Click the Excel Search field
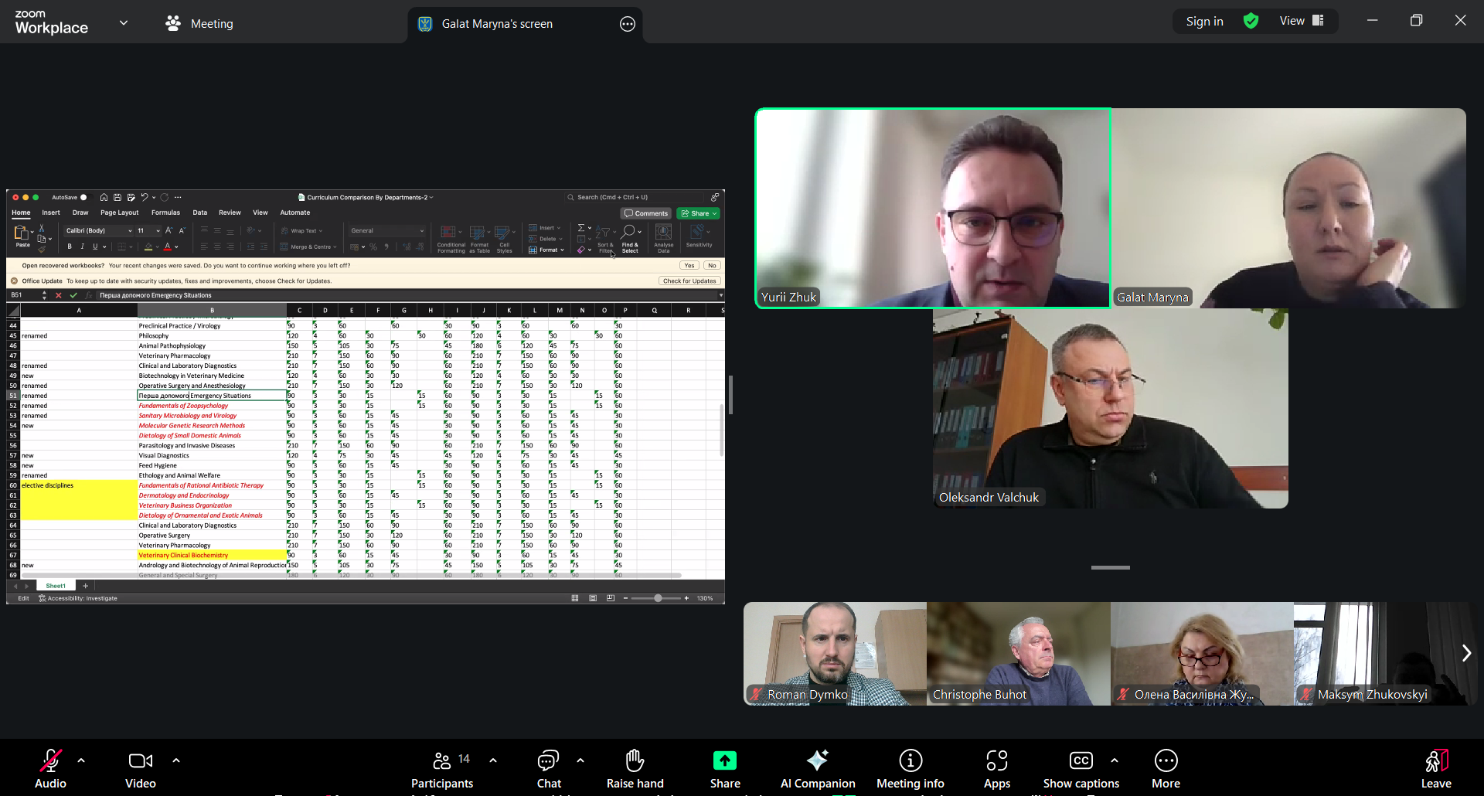Viewport: 1484px width, 796px height. (x=634, y=197)
